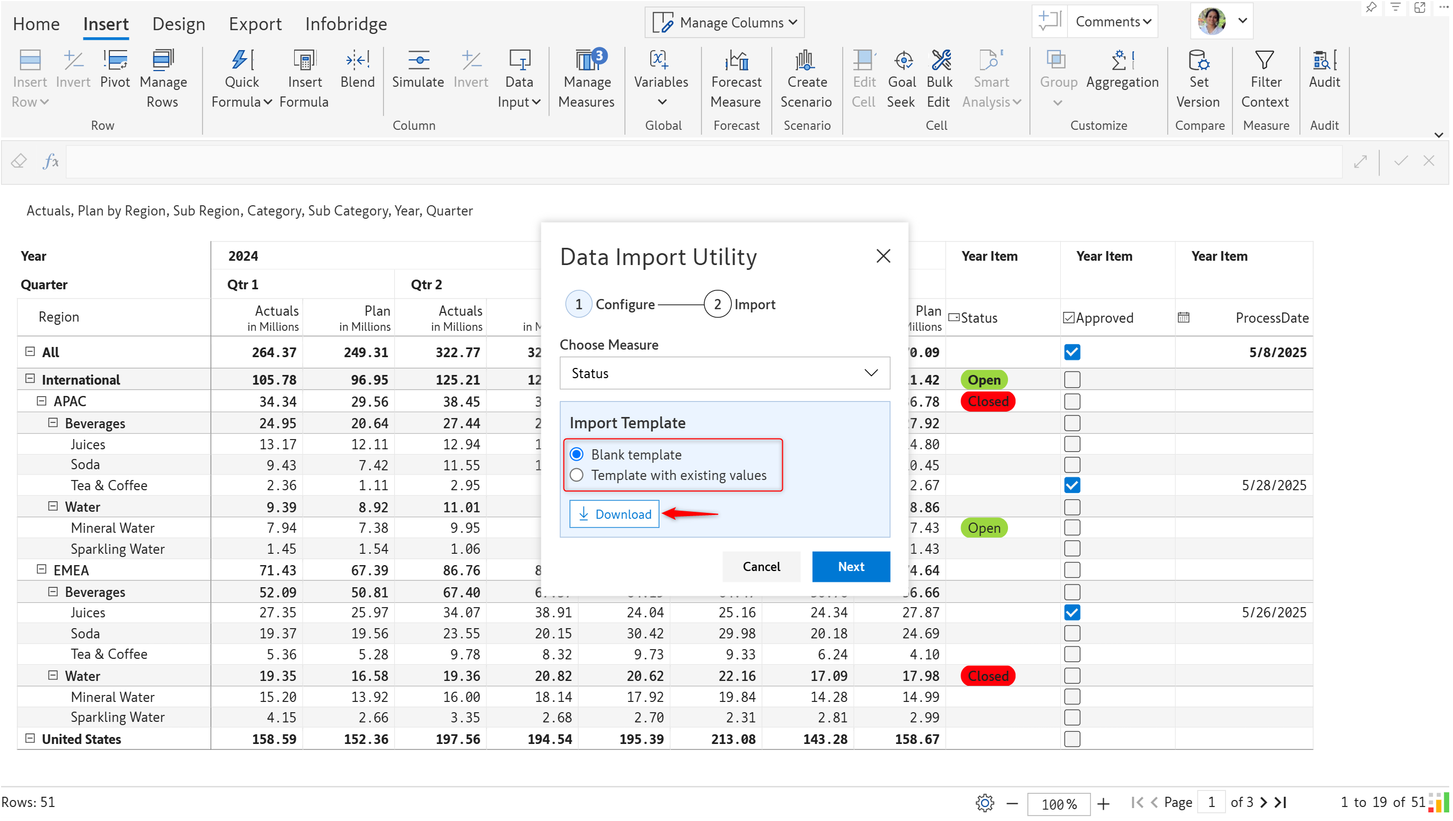Click the Manage Measures icon
This screenshot has height=821, width=1453.
[587, 60]
